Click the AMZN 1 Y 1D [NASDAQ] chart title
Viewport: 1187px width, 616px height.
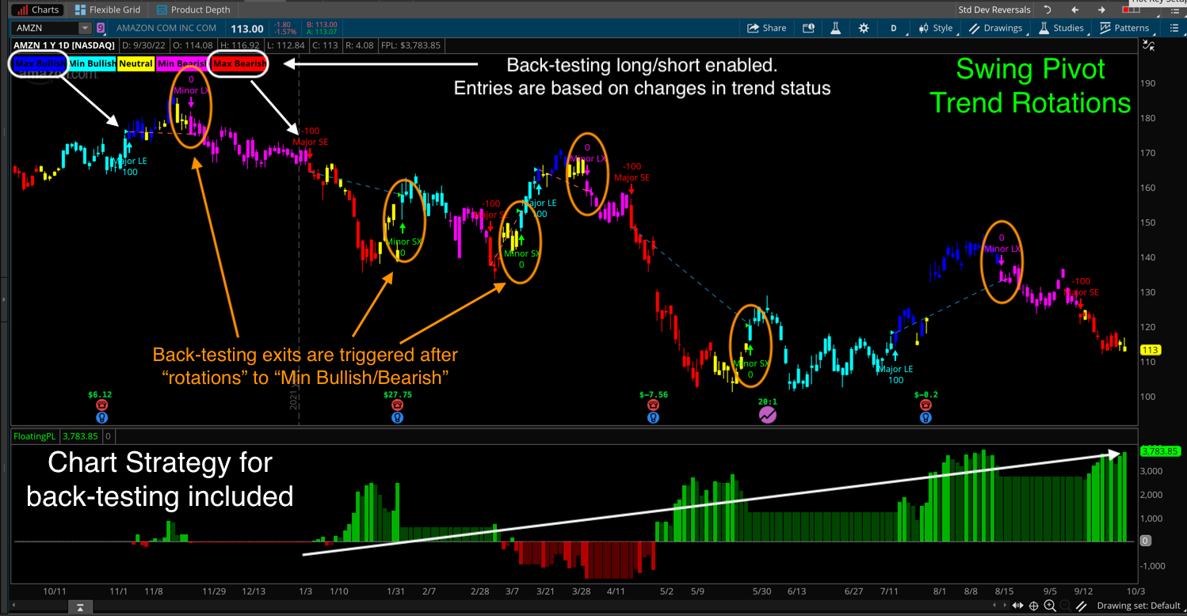(x=64, y=45)
